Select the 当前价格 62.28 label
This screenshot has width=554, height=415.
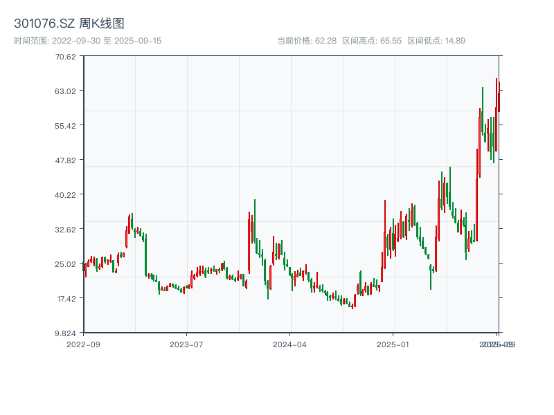tap(307, 40)
